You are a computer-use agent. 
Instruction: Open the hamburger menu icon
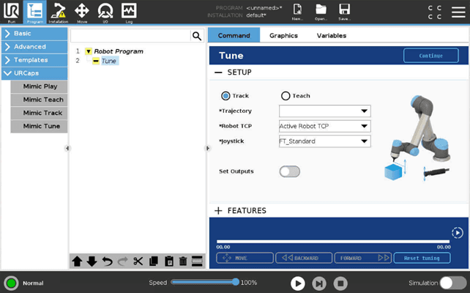pyautogui.click(x=458, y=10)
